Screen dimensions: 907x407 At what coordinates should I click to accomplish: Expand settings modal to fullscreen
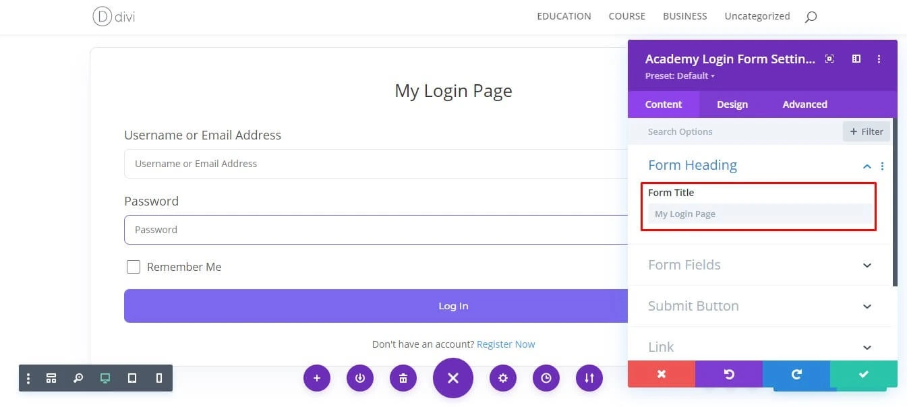[830, 59]
